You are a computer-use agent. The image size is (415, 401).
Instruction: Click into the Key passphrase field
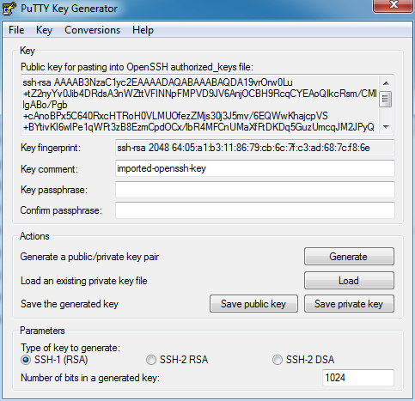tap(255, 190)
